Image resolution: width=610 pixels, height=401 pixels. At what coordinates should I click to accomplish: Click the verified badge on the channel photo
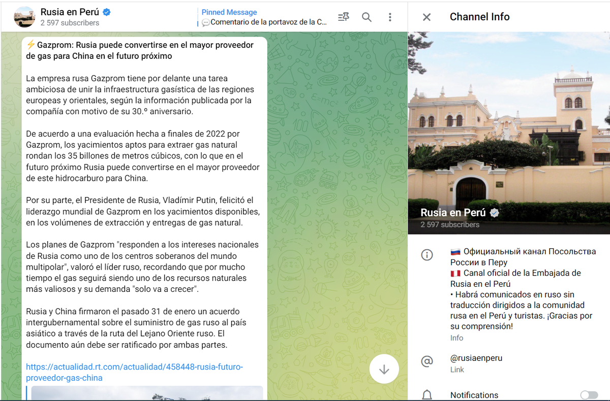494,213
